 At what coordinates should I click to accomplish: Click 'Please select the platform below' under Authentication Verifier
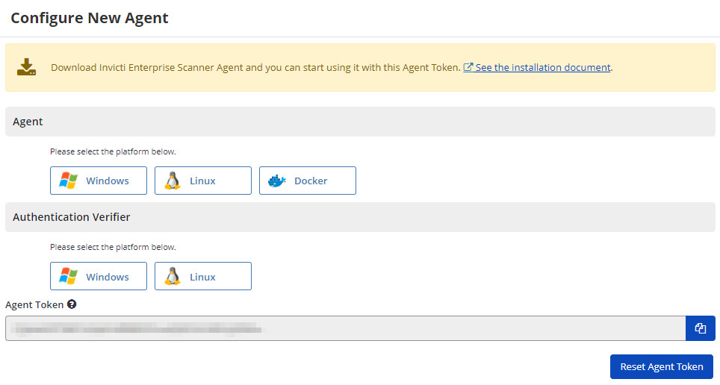(x=113, y=247)
